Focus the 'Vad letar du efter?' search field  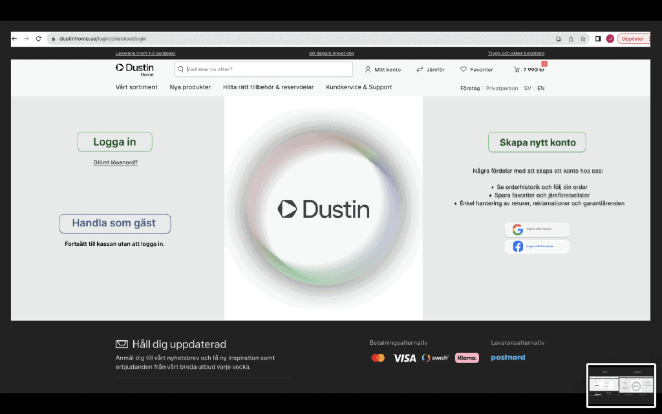point(265,69)
